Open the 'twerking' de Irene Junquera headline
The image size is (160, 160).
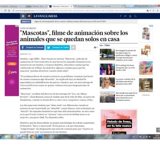[x=125, y=68]
